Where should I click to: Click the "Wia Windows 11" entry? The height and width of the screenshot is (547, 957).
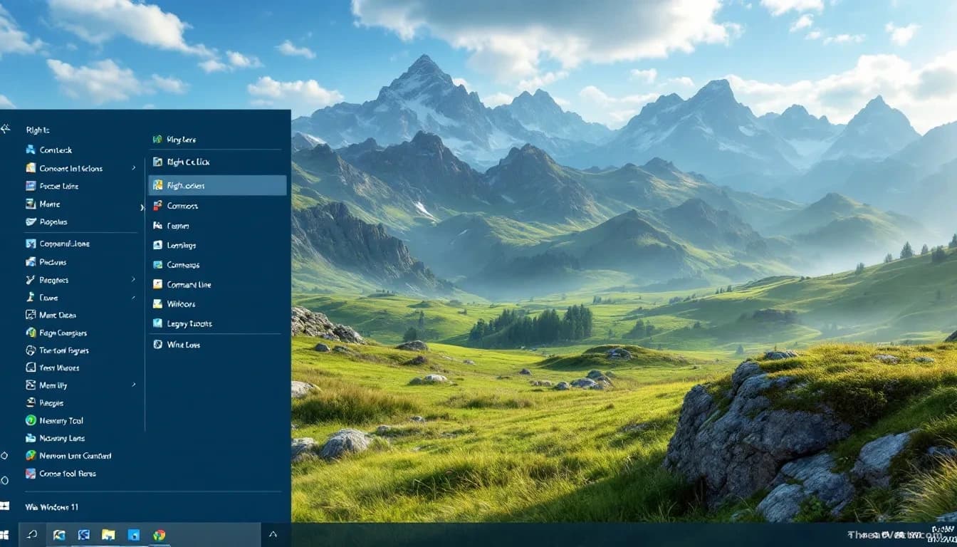(x=52, y=507)
